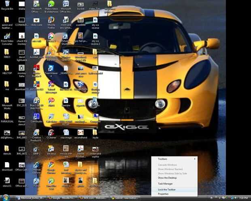The height and width of the screenshot is (201, 251).
Task: Switch to Memorial_Invites taskbar window
Action: [x=30, y=198]
